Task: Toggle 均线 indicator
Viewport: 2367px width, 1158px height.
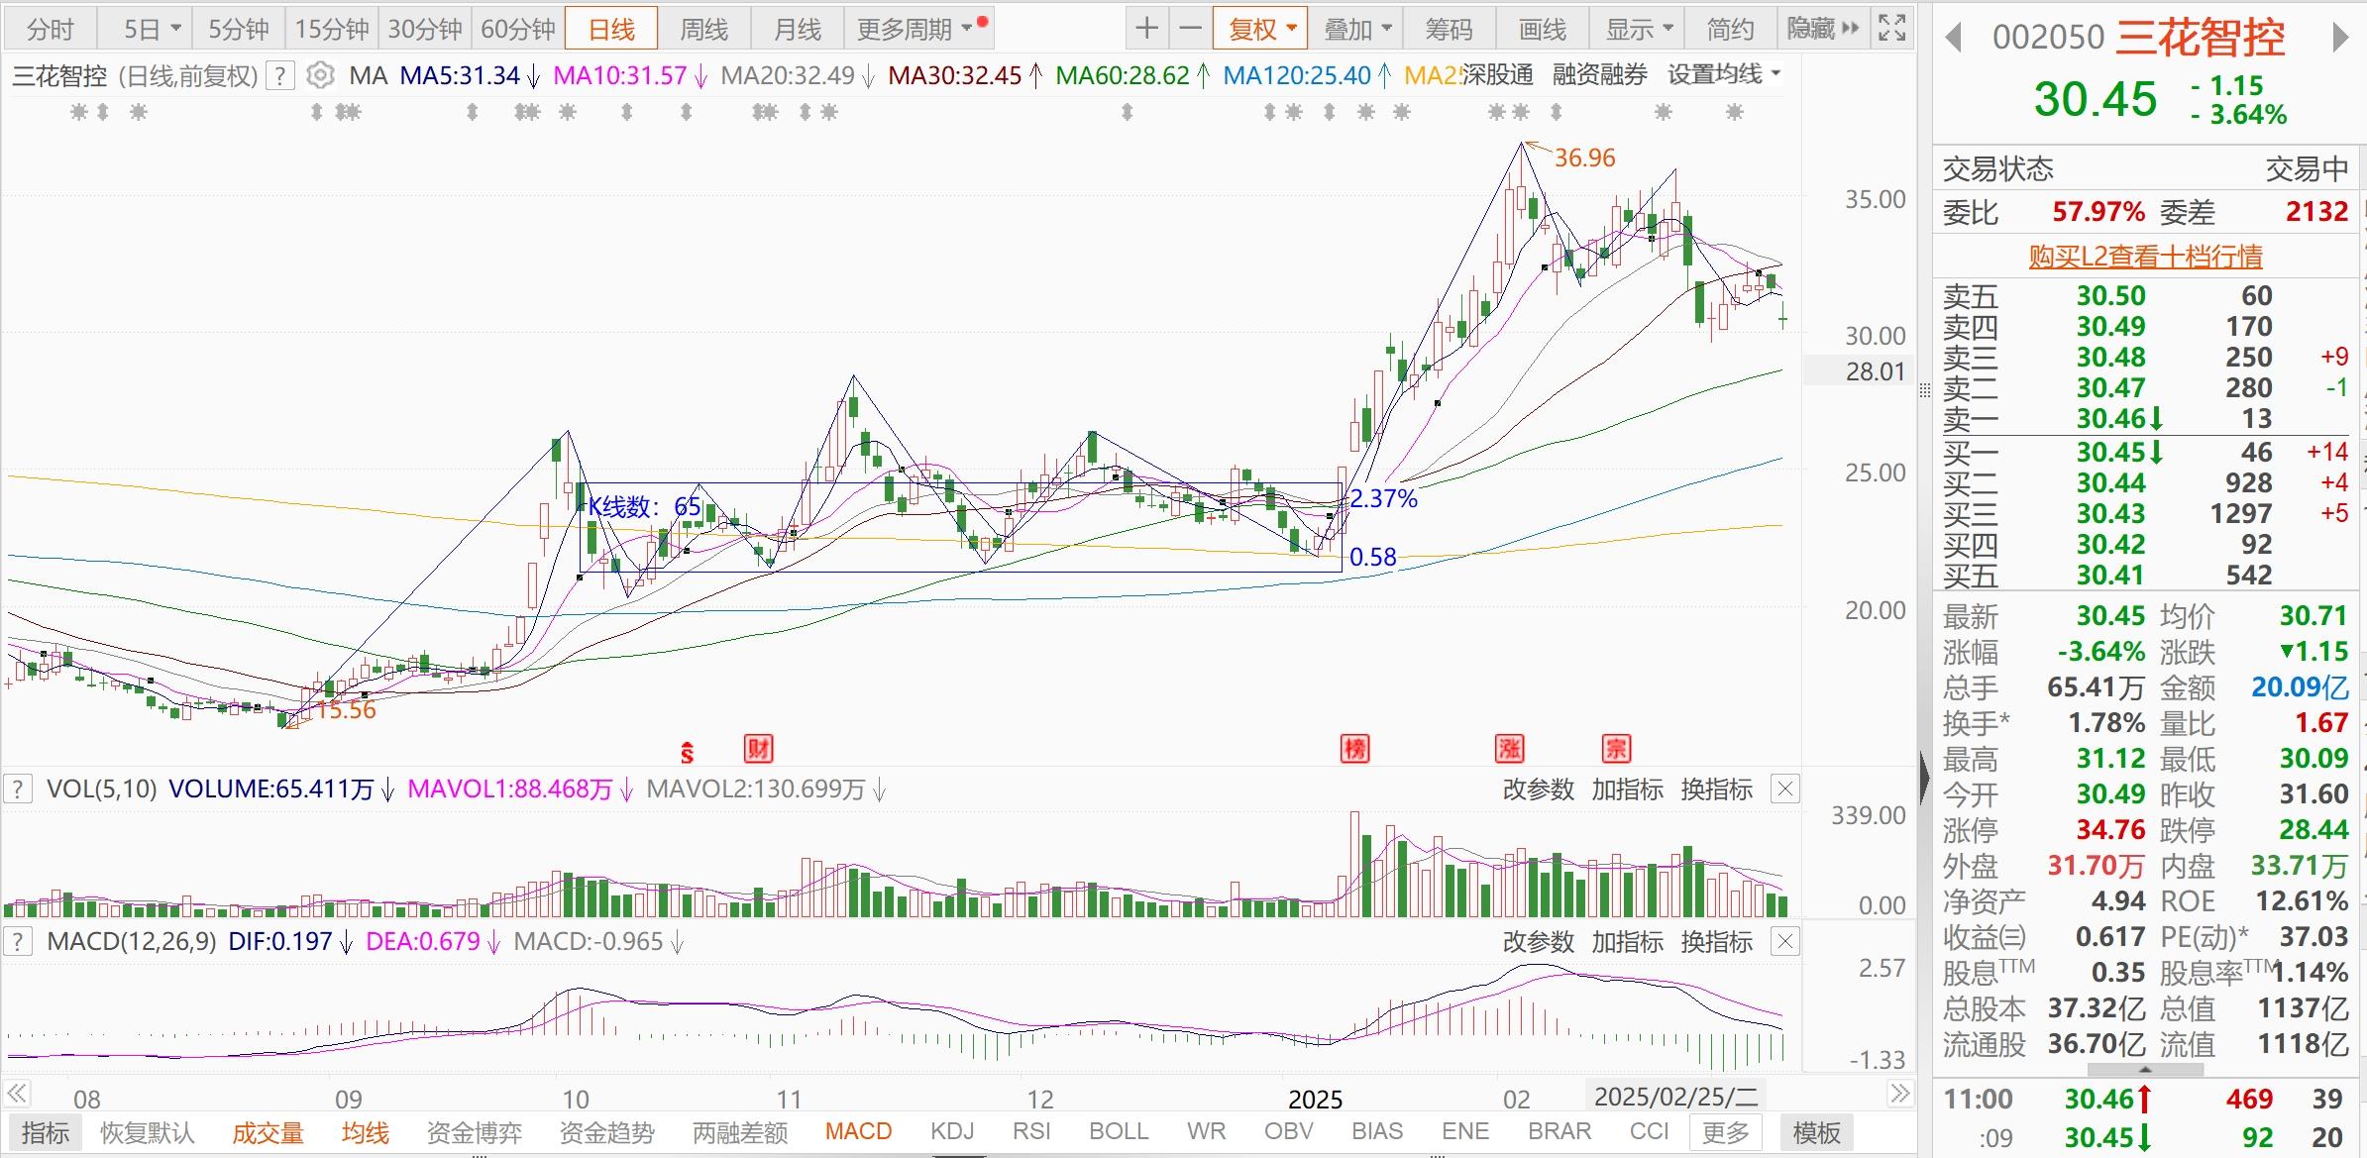Action: [365, 1132]
